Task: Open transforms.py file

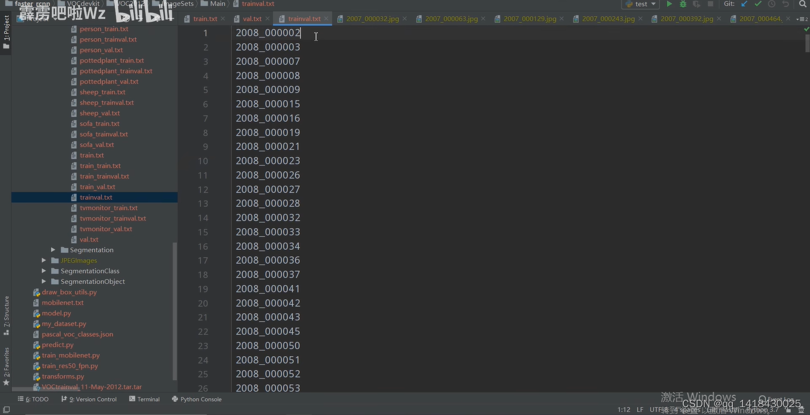Action: (63, 376)
